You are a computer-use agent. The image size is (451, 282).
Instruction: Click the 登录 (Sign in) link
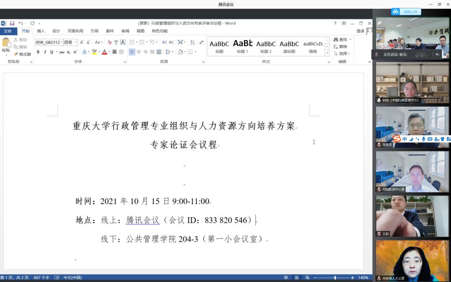pos(360,31)
